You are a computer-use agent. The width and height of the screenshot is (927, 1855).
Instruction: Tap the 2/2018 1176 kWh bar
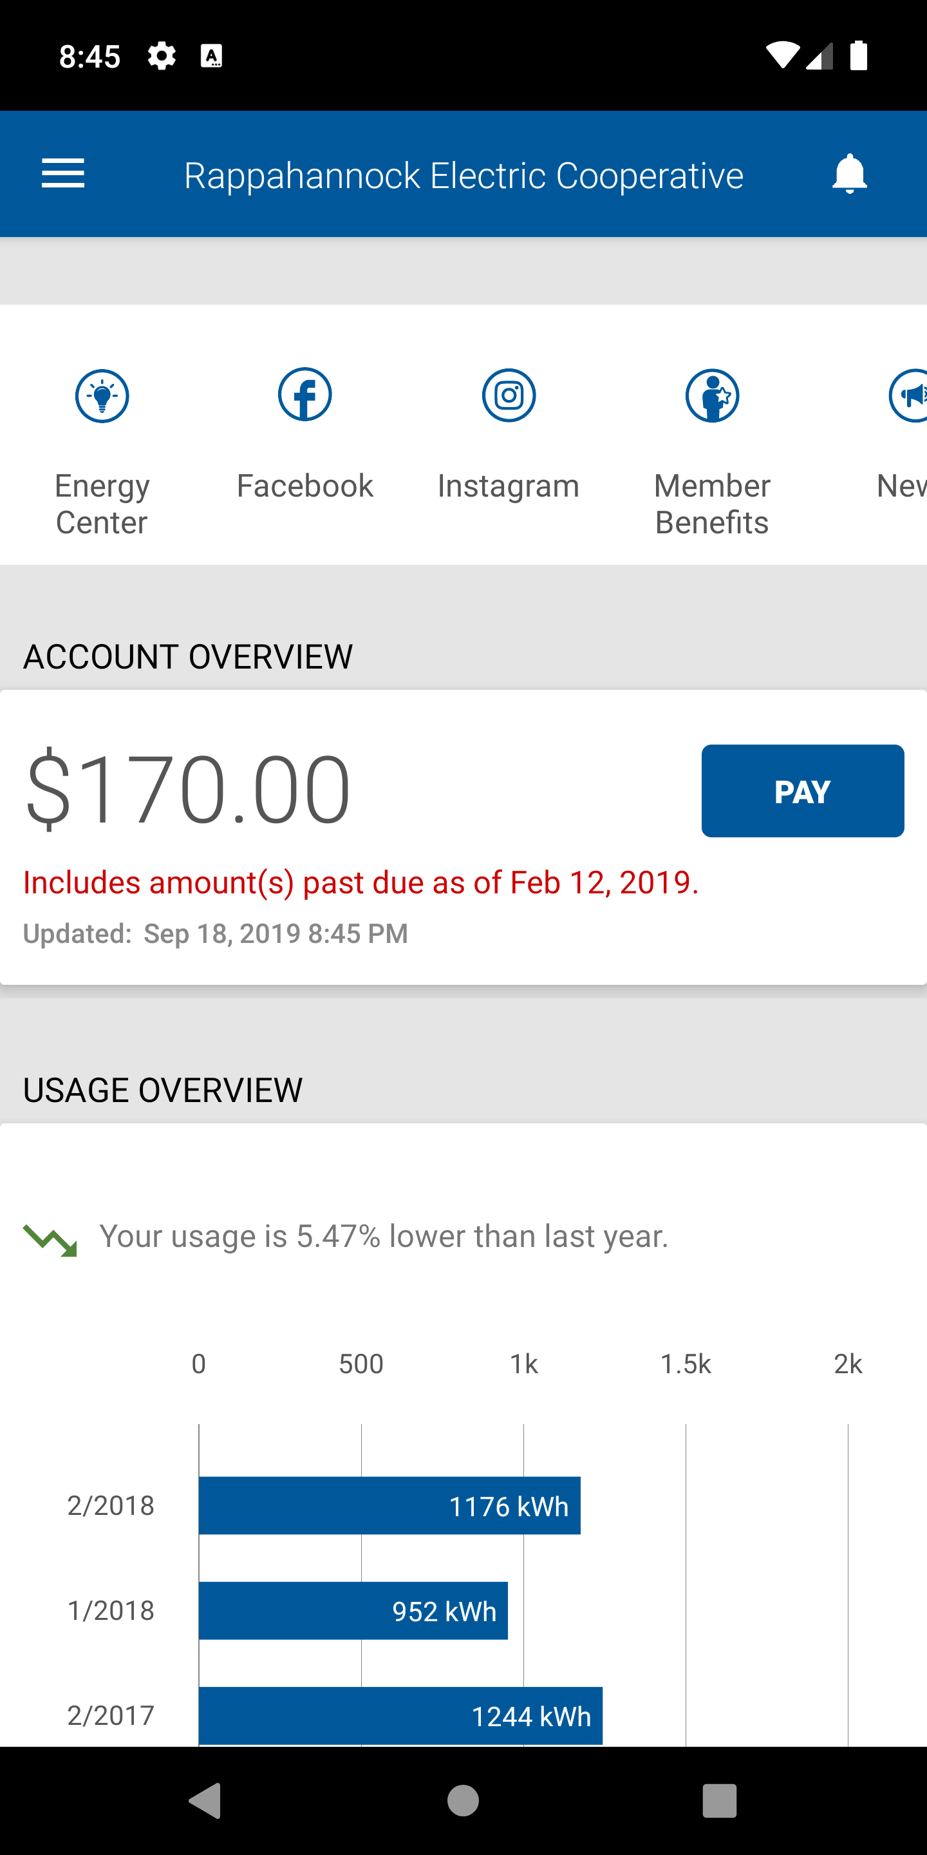click(389, 1506)
